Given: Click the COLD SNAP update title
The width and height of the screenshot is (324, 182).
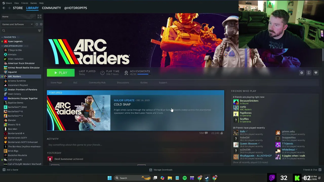Looking at the screenshot, I should tap(122, 104).
